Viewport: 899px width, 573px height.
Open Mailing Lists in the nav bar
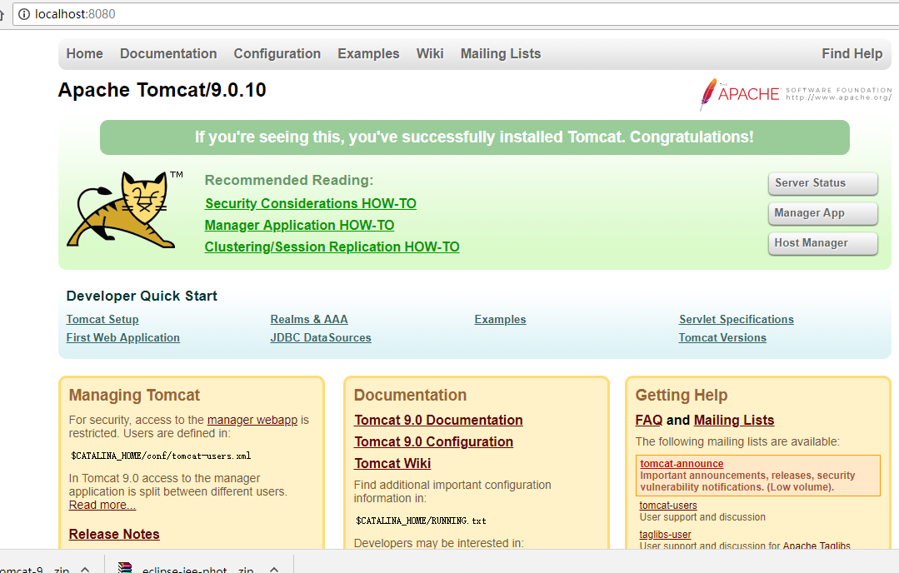pos(501,53)
